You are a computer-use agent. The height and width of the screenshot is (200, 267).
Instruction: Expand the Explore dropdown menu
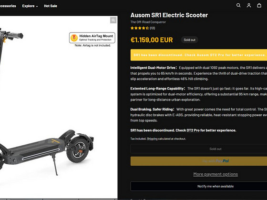pyautogui.click(x=30, y=6)
